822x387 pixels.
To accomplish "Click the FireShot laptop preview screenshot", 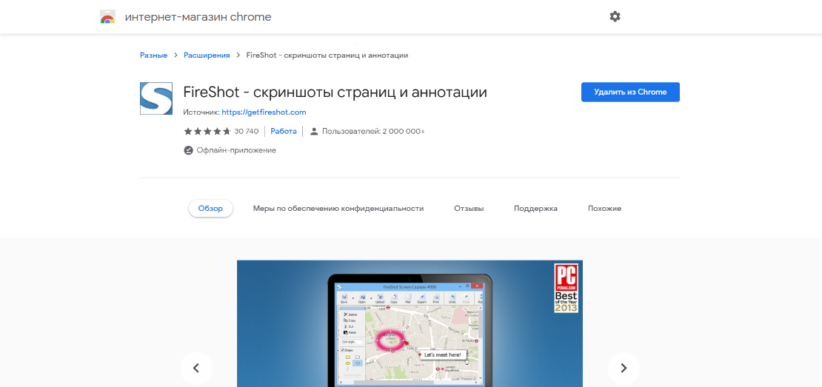I will [x=410, y=323].
